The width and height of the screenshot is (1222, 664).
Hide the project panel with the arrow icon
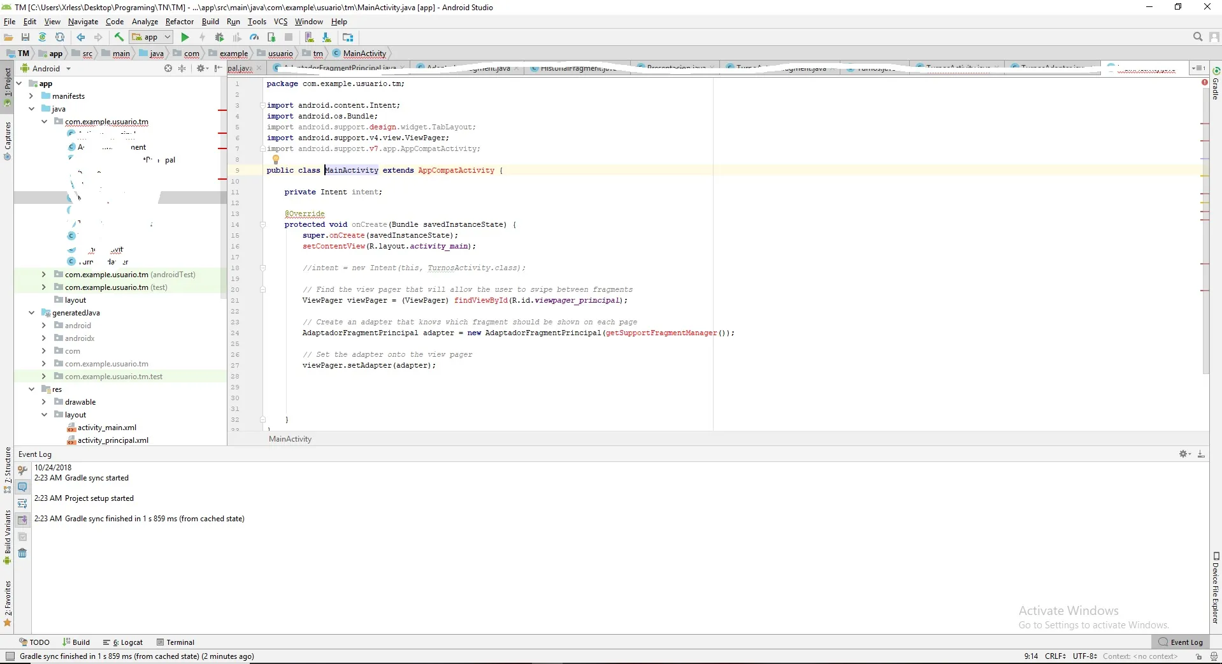(218, 68)
